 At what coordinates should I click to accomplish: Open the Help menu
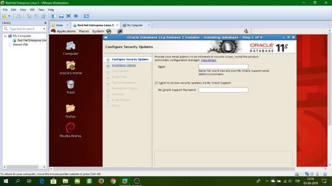coord(51,10)
